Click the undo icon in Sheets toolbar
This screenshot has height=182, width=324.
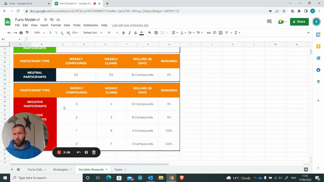pyautogui.click(x=9, y=33)
